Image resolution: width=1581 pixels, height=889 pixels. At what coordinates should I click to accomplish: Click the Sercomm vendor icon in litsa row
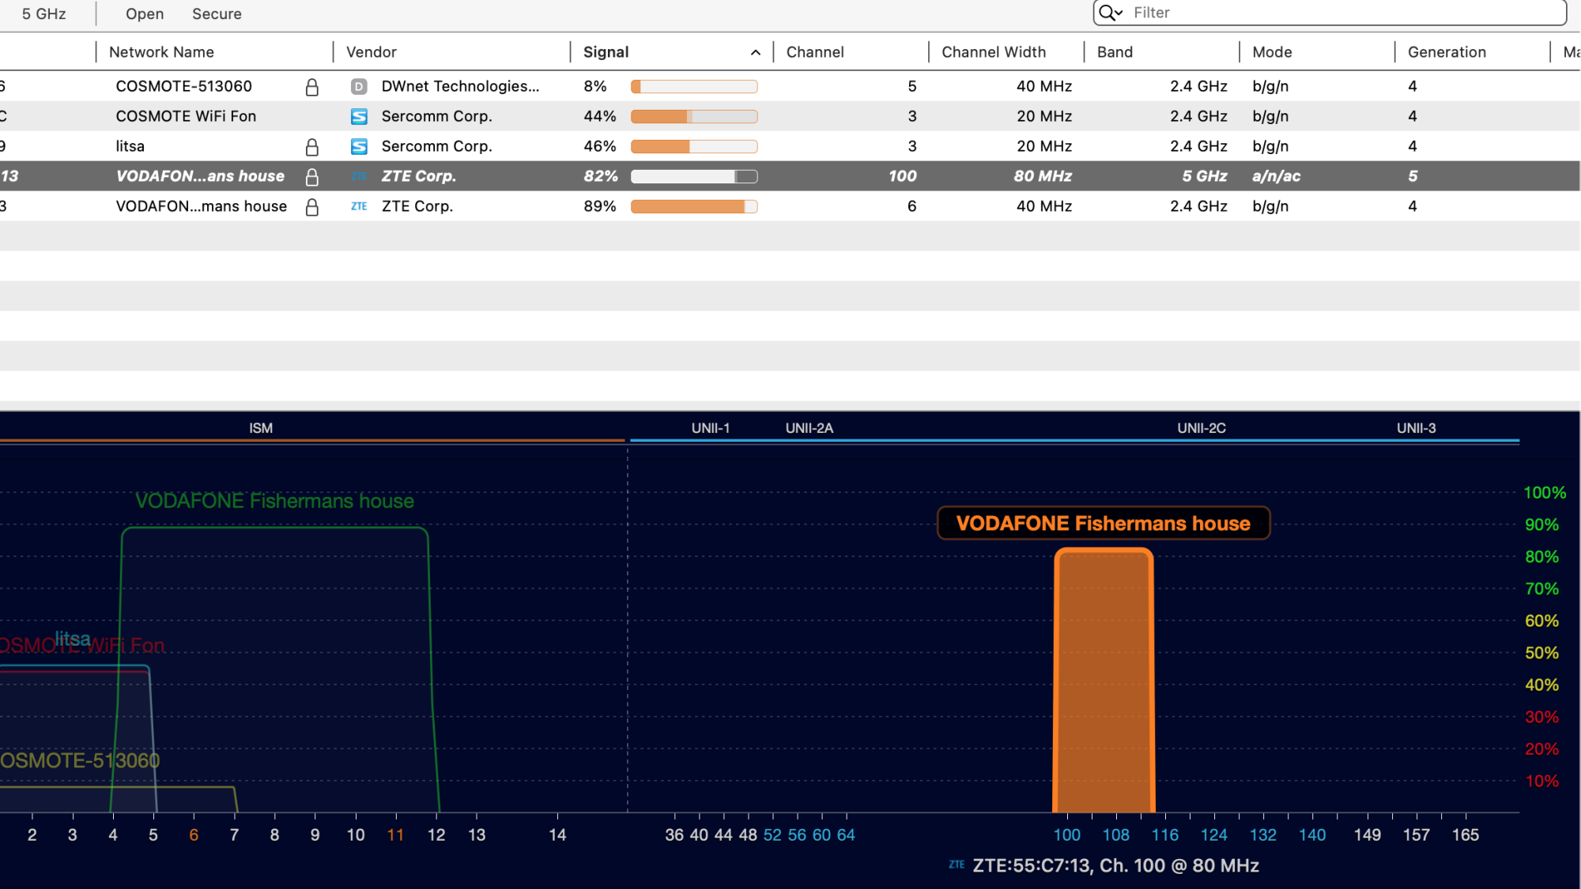tap(359, 147)
